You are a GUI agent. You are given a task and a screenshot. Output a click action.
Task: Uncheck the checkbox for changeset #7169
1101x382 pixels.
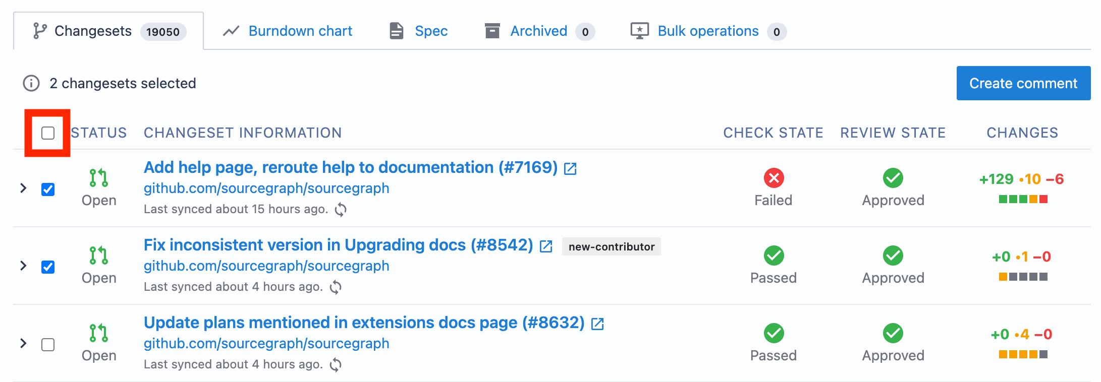[48, 189]
